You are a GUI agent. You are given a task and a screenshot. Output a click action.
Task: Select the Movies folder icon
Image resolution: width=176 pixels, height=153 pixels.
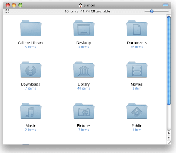(137, 70)
